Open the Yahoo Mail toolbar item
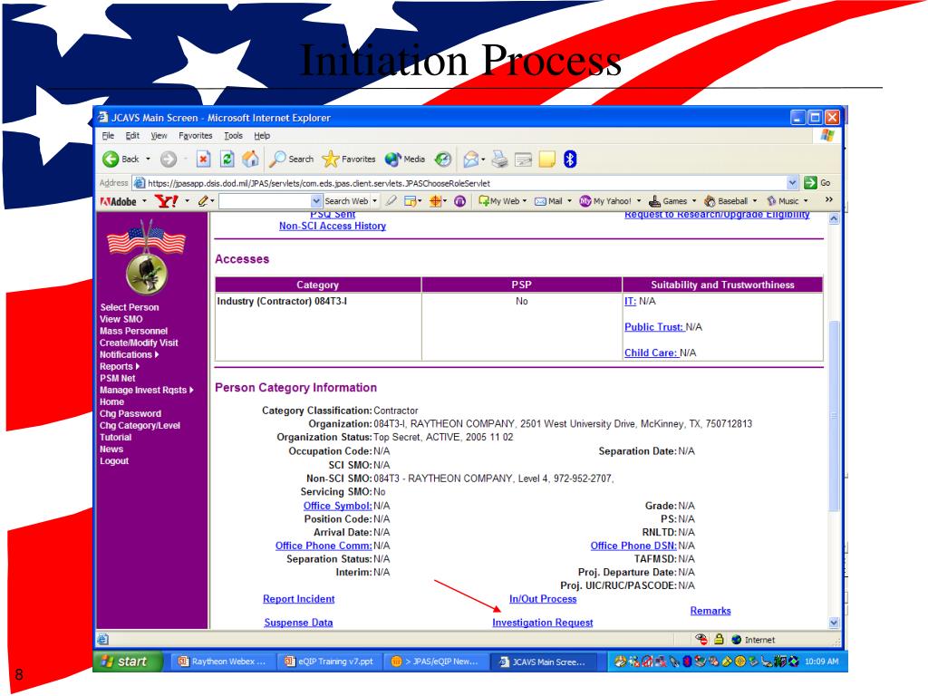This screenshot has width=928, height=696. tap(548, 201)
